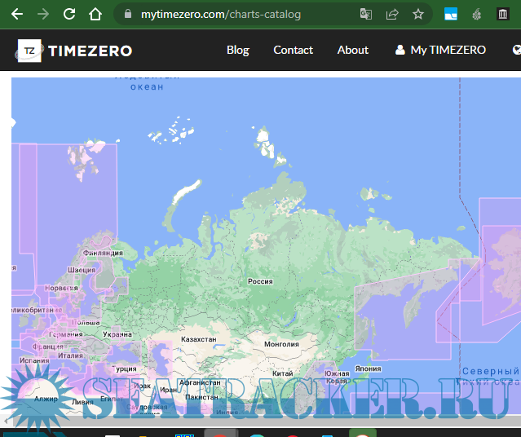
Task: Click the browser forward arrow
Action: tap(43, 14)
